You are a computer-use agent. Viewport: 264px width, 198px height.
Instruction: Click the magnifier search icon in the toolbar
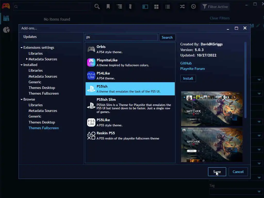[x=97, y=6]
